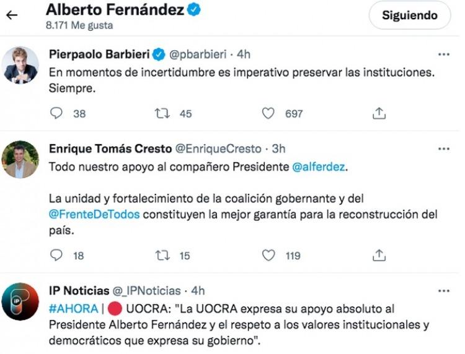Retweet Pierpaolo Barbieri's tweet
465x354 pixels.
click(162, 113)
